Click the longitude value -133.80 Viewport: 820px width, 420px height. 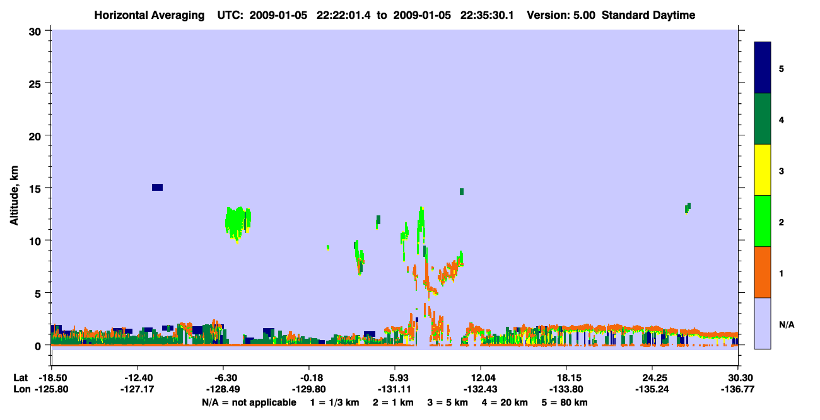pyautogui.click(x=566, y=389)
